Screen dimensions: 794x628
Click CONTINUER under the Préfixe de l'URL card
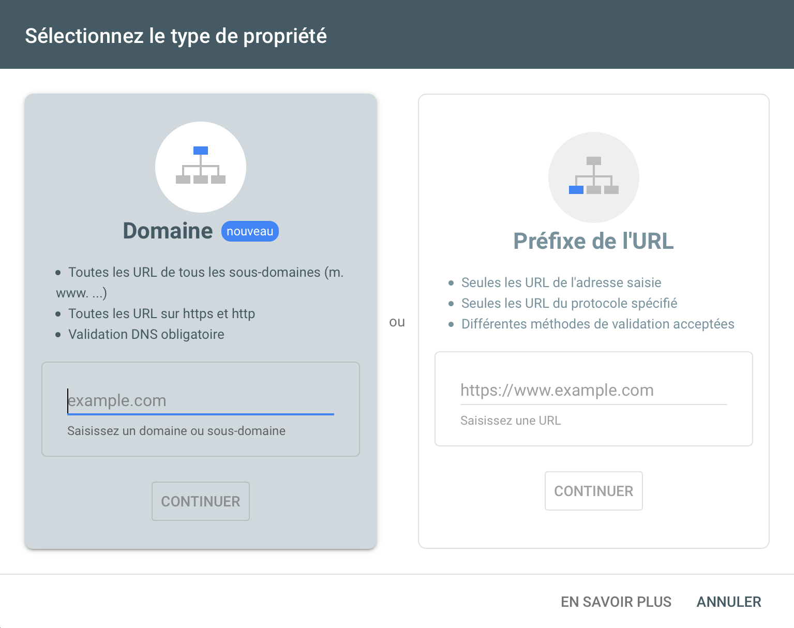click(594, 491)
